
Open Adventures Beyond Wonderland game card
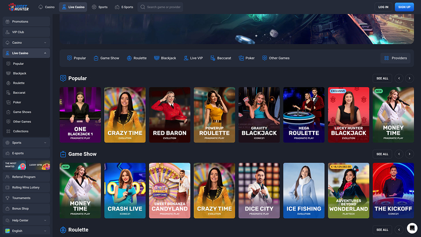349,191
